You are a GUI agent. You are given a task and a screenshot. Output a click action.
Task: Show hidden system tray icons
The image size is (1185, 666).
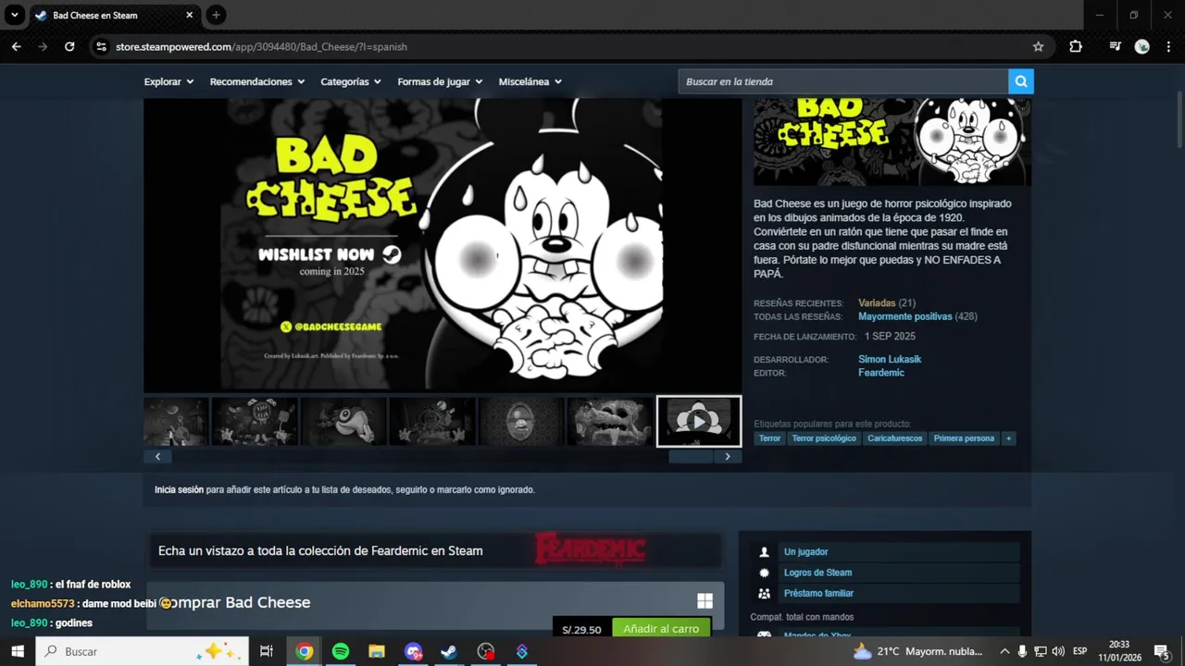click(x=1004, y=651)
